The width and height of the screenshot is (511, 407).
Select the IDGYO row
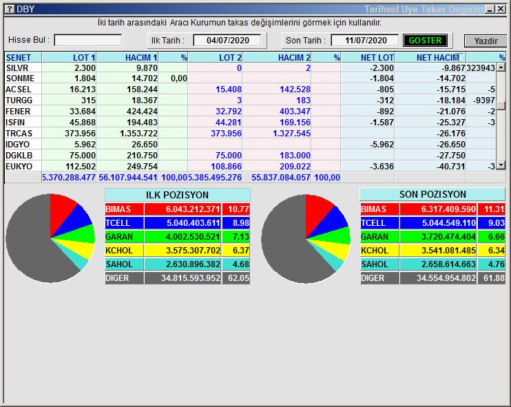[x=250, y=145]
